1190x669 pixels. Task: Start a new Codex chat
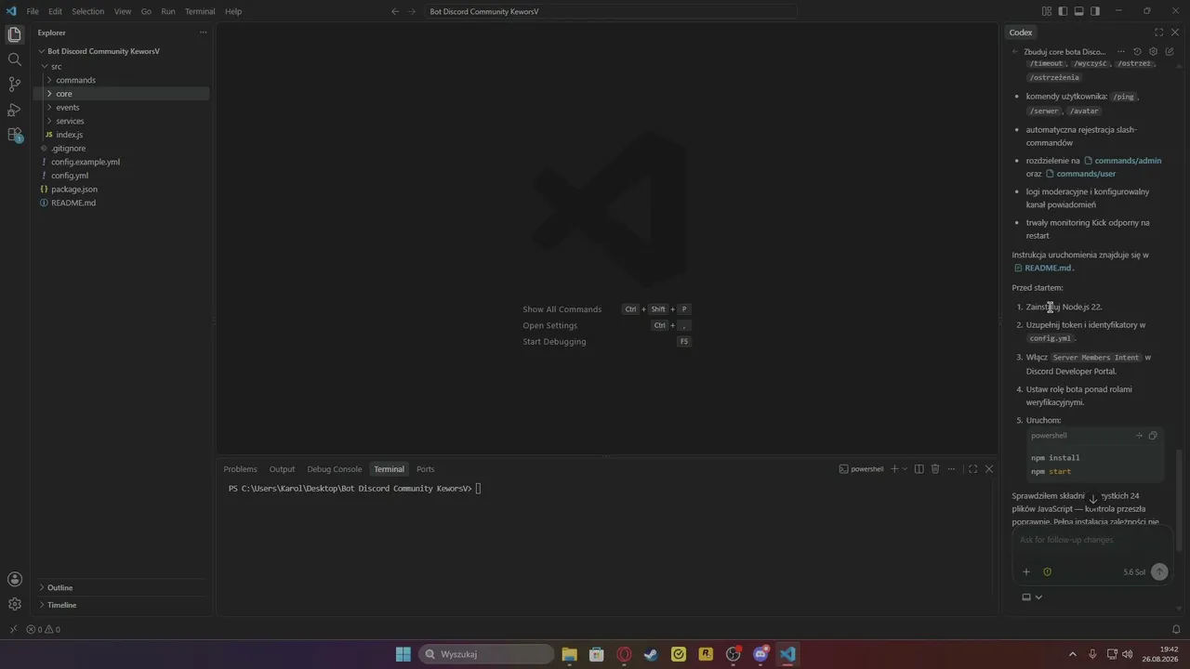point(1170,52)
